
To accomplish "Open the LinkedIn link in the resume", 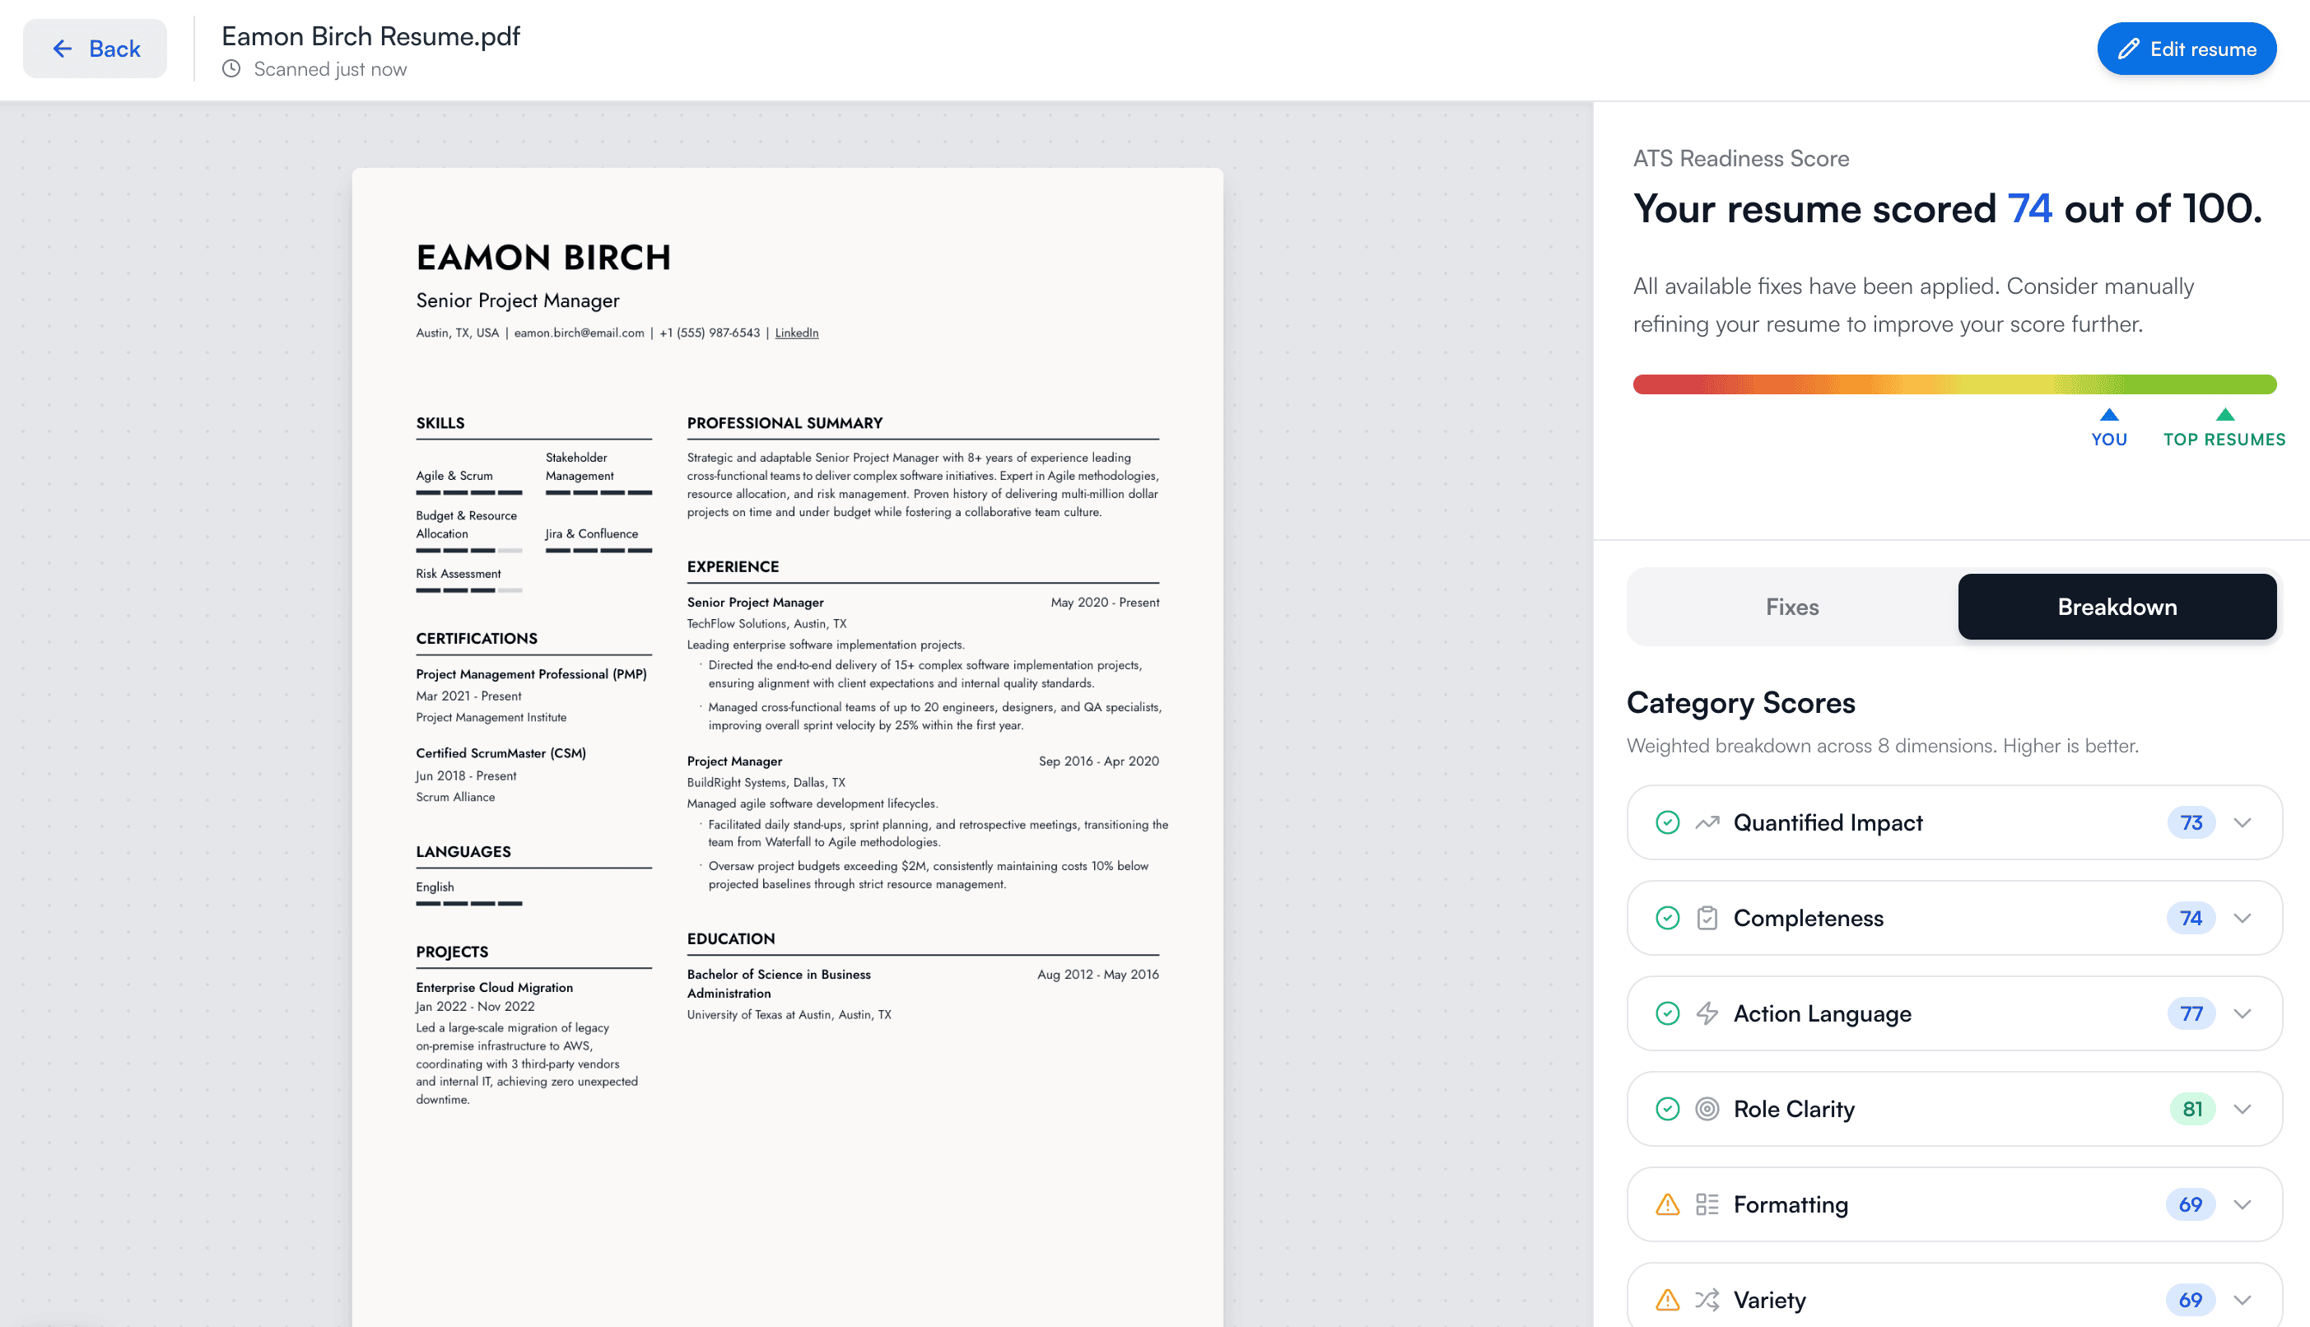I will 796,333.
